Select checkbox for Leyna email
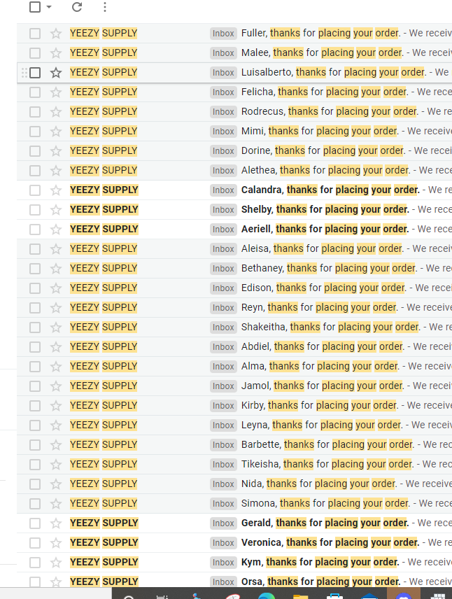The image size is (452, 599). 35,425
